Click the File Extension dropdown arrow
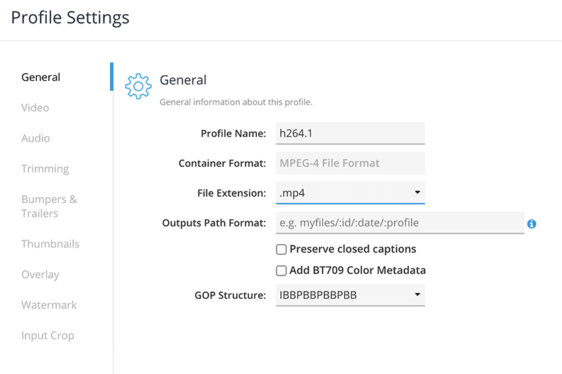This screenshot has width=562, height=374. click(417, 192)
